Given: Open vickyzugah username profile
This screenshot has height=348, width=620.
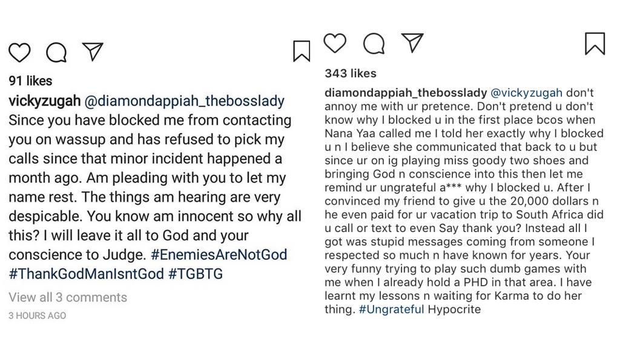Looking at the screenshot, I should pos(42,101).
